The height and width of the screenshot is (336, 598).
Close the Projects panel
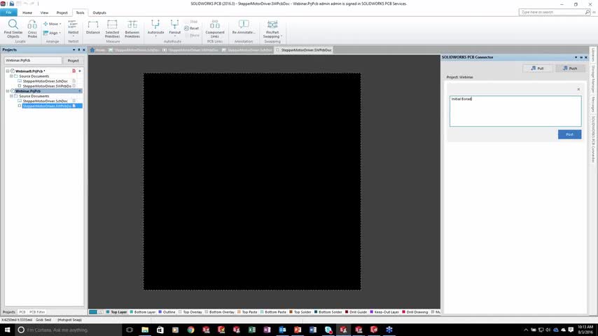[84, 50]
